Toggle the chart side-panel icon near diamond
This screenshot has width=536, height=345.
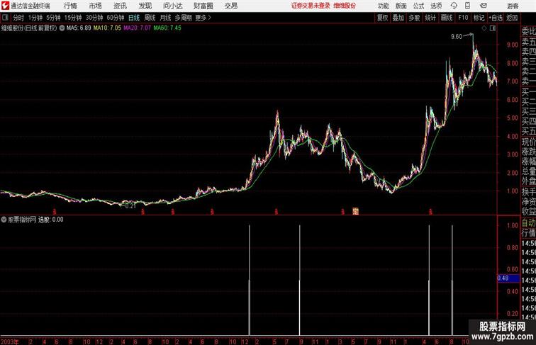pyautogui.click(x=493, y=28)
